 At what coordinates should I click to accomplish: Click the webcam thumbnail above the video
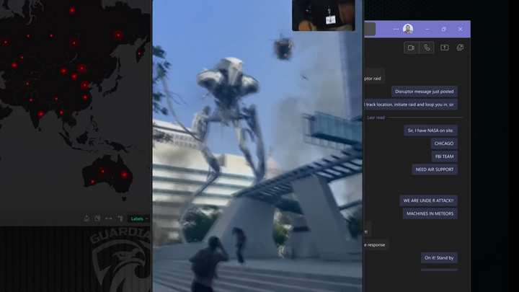click(x=324, y=15)
